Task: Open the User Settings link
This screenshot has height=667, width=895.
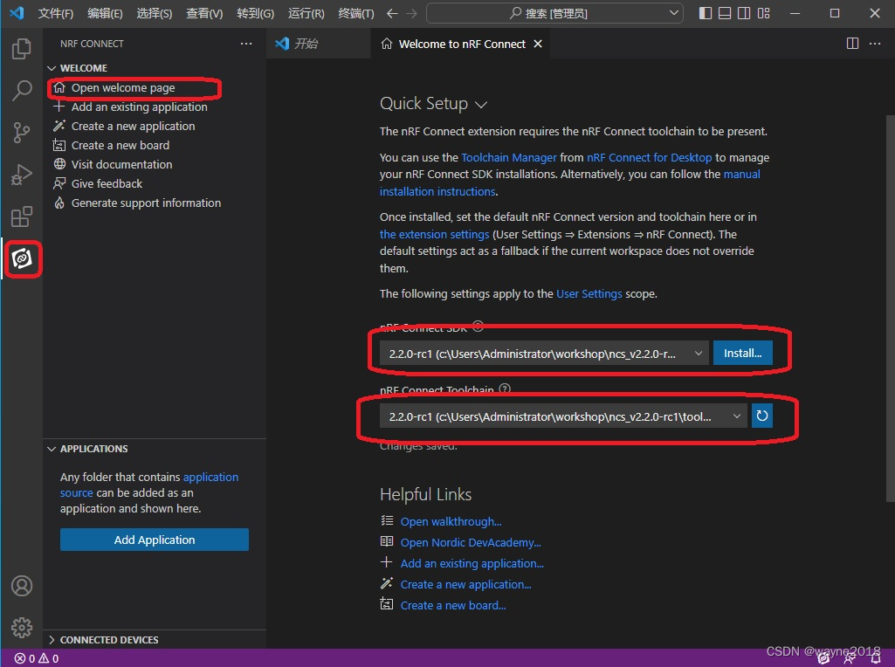Action: (x=589, y=294)
